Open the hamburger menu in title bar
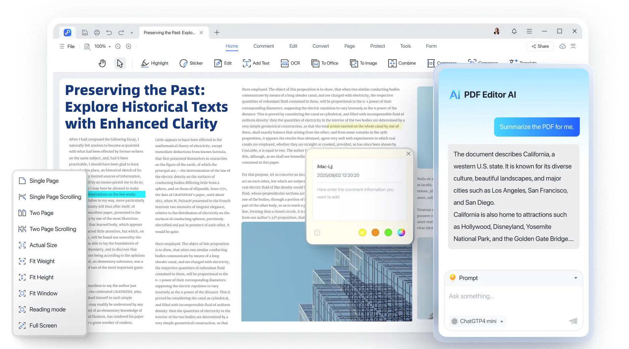Viewport: 629px width, 349px height. pyautogui.click(x=529, y=31)
